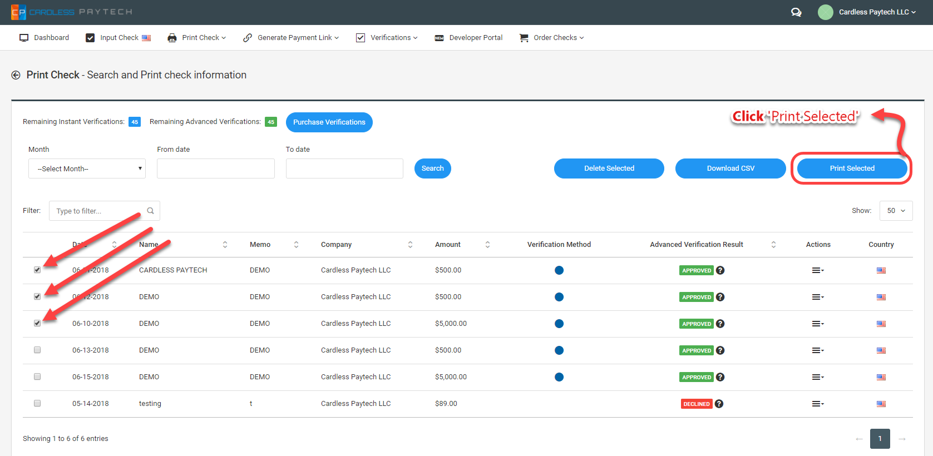Go to next page arrow
Image resolution: width=933 pixels, height=456 pixels.
point(902,439)
